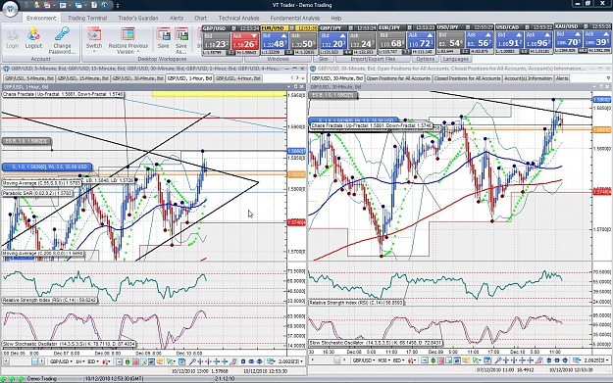
Task: Click Slow Stochastic Oscillator label in right chart
Action: [376, 343]
